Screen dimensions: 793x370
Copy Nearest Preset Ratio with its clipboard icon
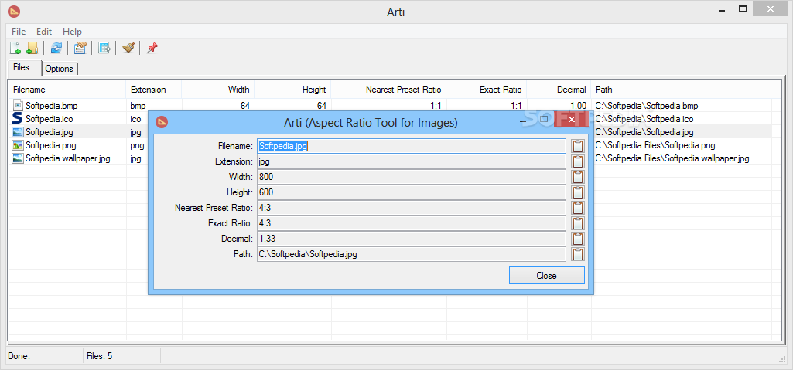point(578,208)
